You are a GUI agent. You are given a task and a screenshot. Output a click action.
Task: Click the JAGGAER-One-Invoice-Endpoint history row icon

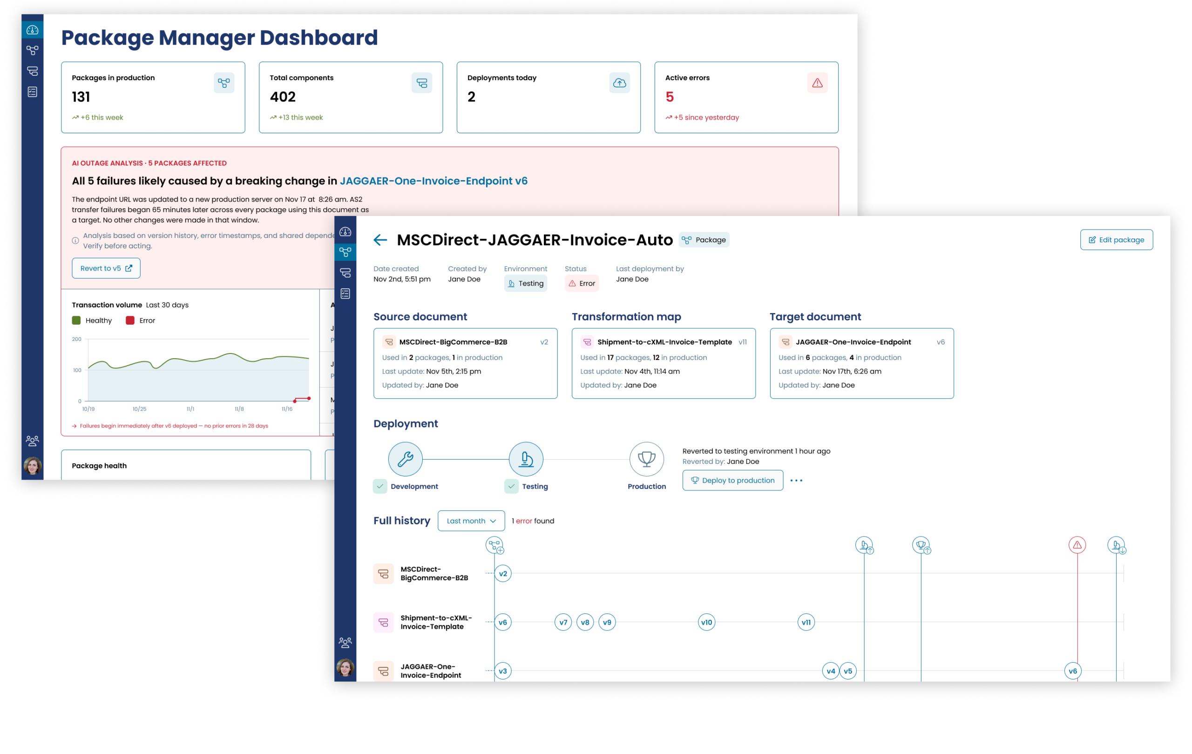[x=383, y=671]
